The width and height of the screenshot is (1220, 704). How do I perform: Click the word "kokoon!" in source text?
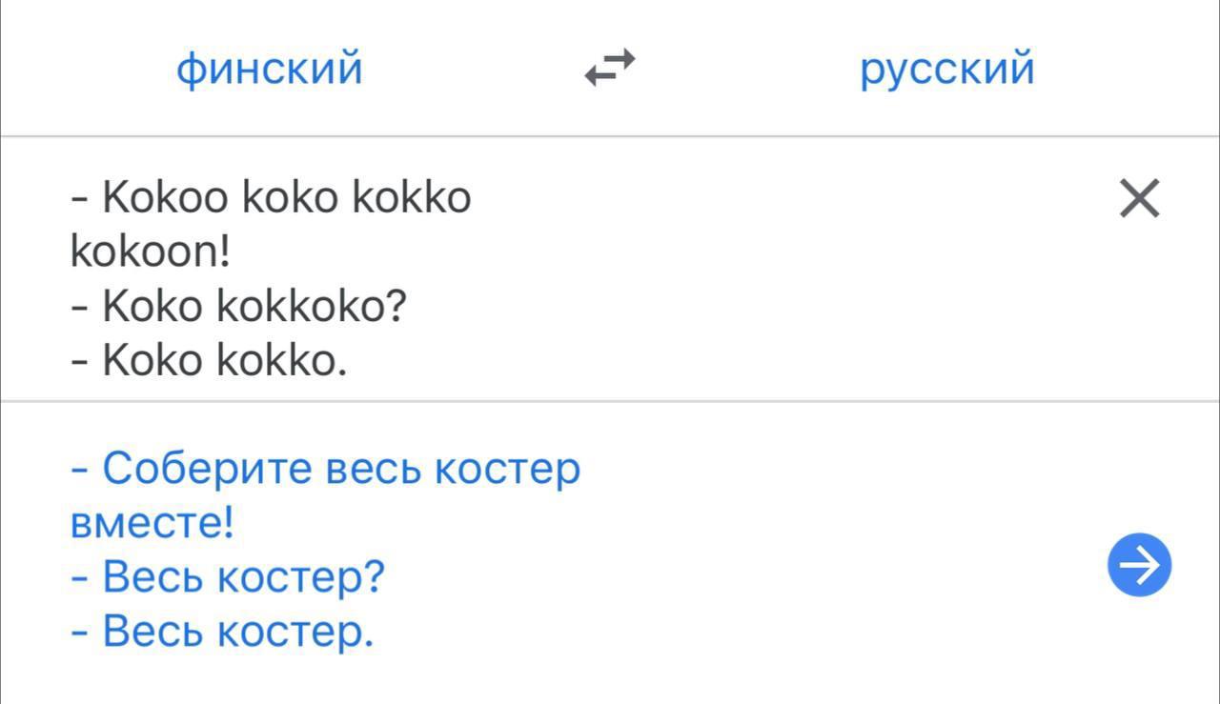pos(151,252)
